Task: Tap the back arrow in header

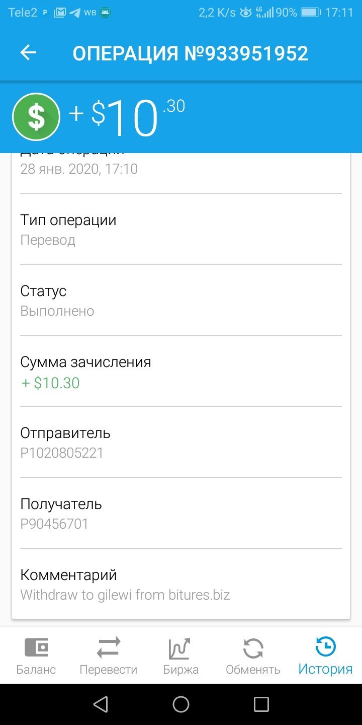Action: tap(29, 53)
